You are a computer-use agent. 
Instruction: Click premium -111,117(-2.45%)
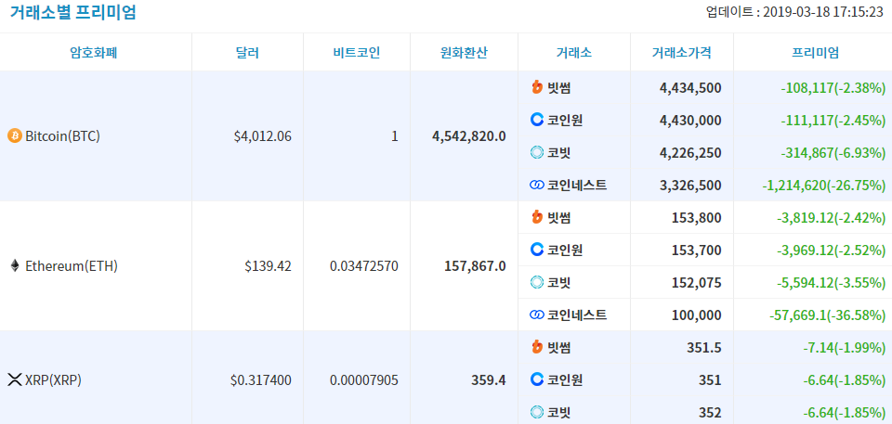[833, 121]
